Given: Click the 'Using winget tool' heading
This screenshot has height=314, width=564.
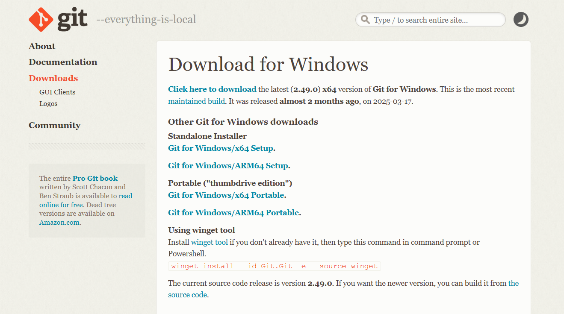Looking at the screenshot, I should (201, 230).
